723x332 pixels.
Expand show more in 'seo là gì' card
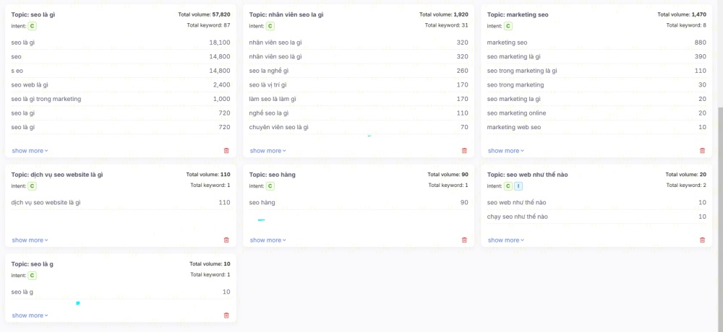point(30,151)
